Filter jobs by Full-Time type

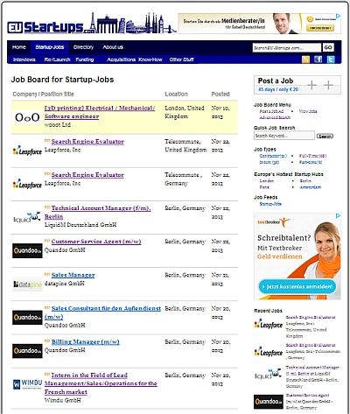click(312, 156)
